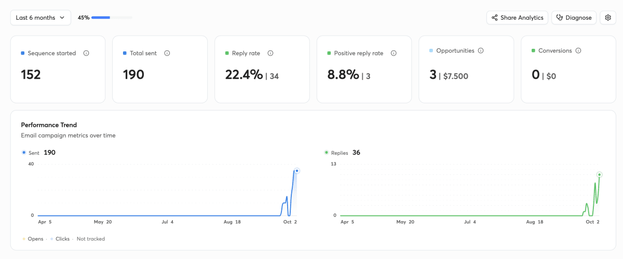Image resolution: width=623 pixels, height=259 pixels.
Task: Toggle the Clicks legend item
Action: point(60,239)
